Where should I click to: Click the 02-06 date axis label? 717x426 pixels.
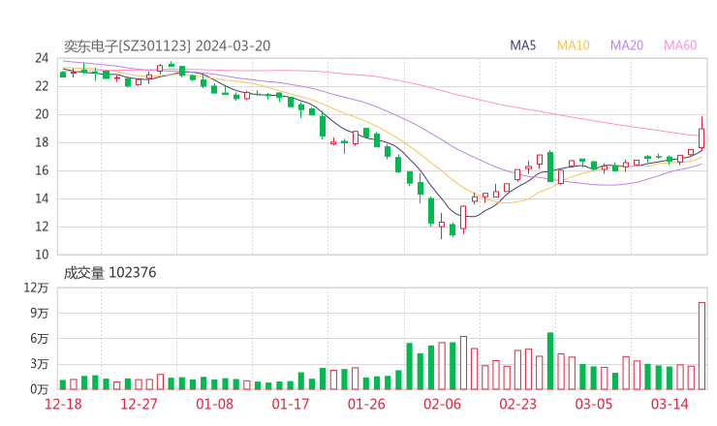pyautogui.click(x=442, y=404)
